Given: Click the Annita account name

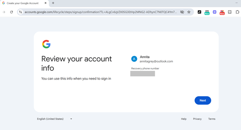Looking at the screenshot, I should point(145,57).
